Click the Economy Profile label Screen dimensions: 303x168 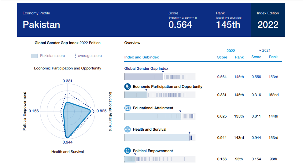(x=36, y=13)
